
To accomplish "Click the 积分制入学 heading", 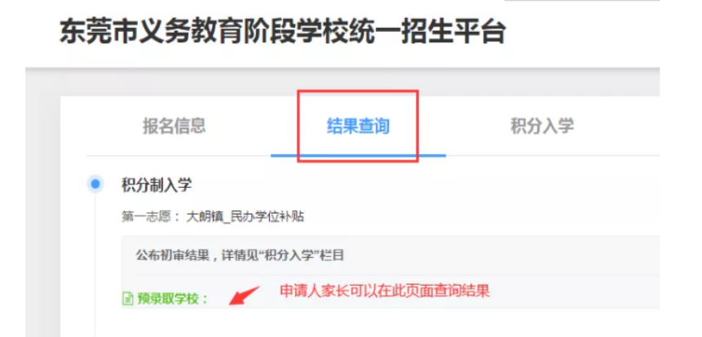I will point(157,184).
